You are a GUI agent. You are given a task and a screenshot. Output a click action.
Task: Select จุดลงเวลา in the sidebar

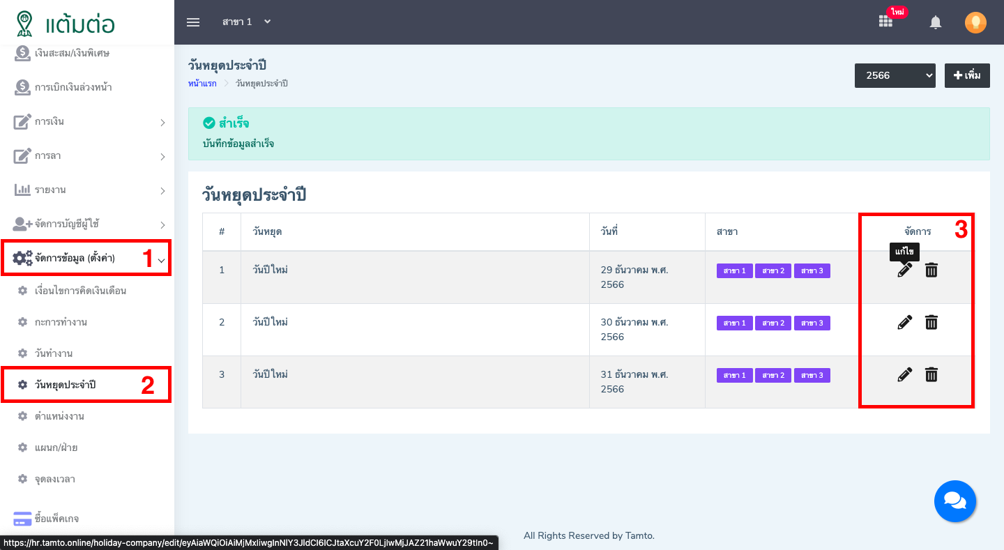[55, 479]
